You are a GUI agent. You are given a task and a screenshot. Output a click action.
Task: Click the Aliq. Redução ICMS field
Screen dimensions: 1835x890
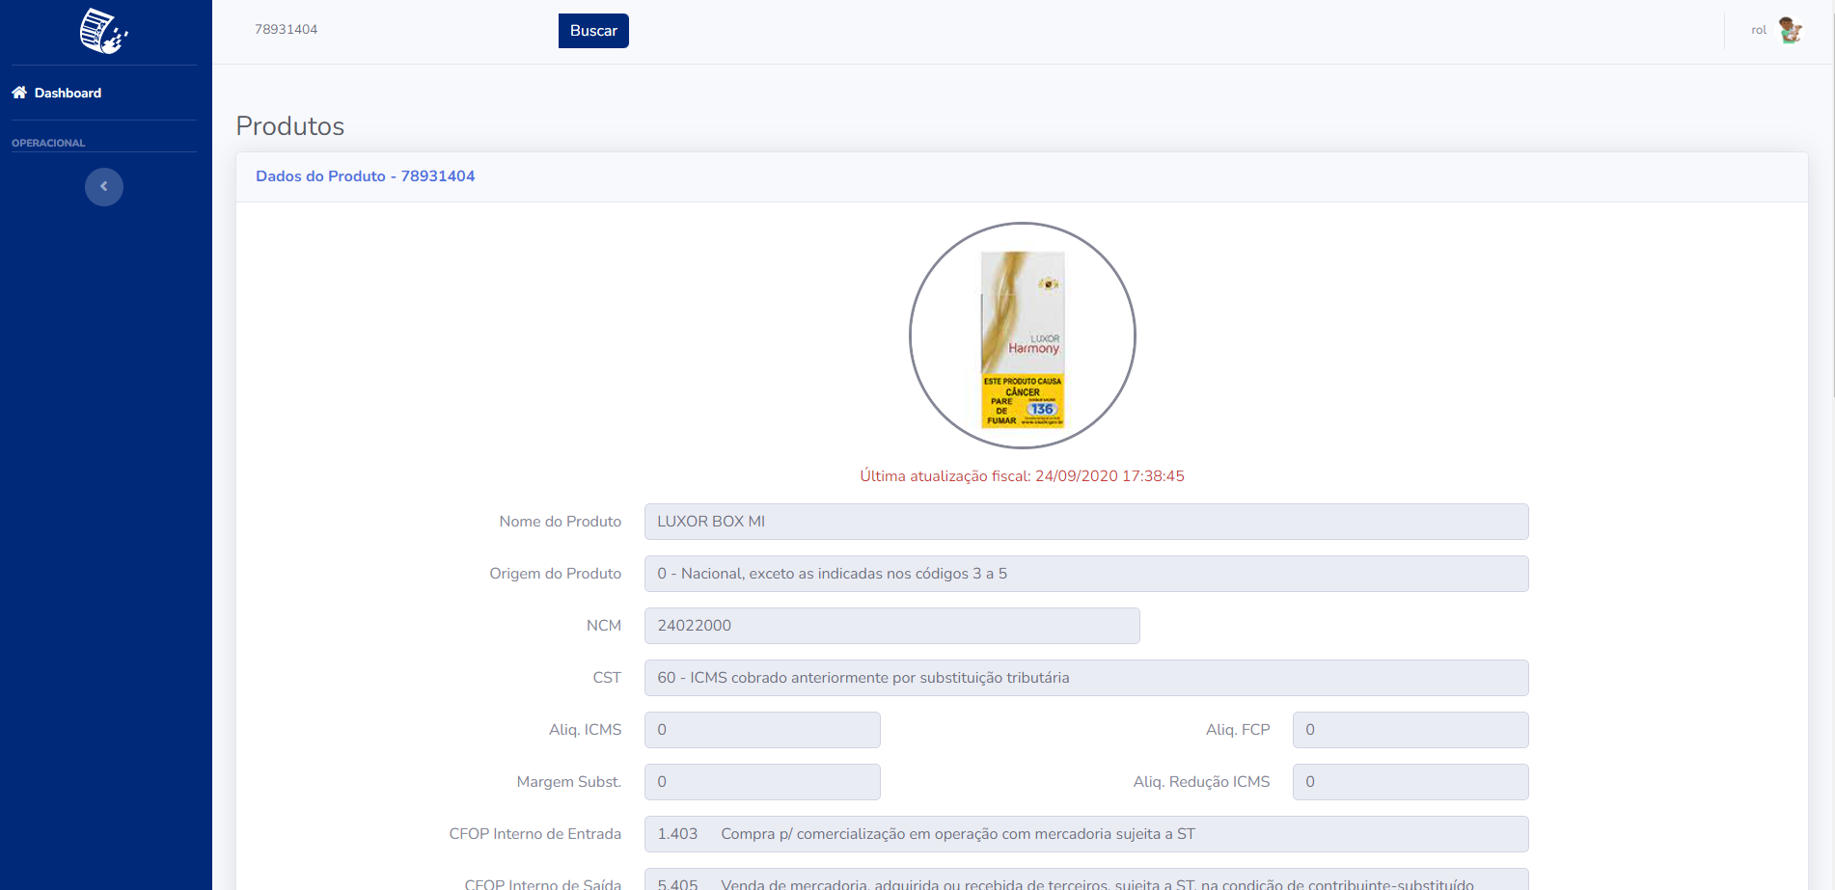pos(1410,782)
